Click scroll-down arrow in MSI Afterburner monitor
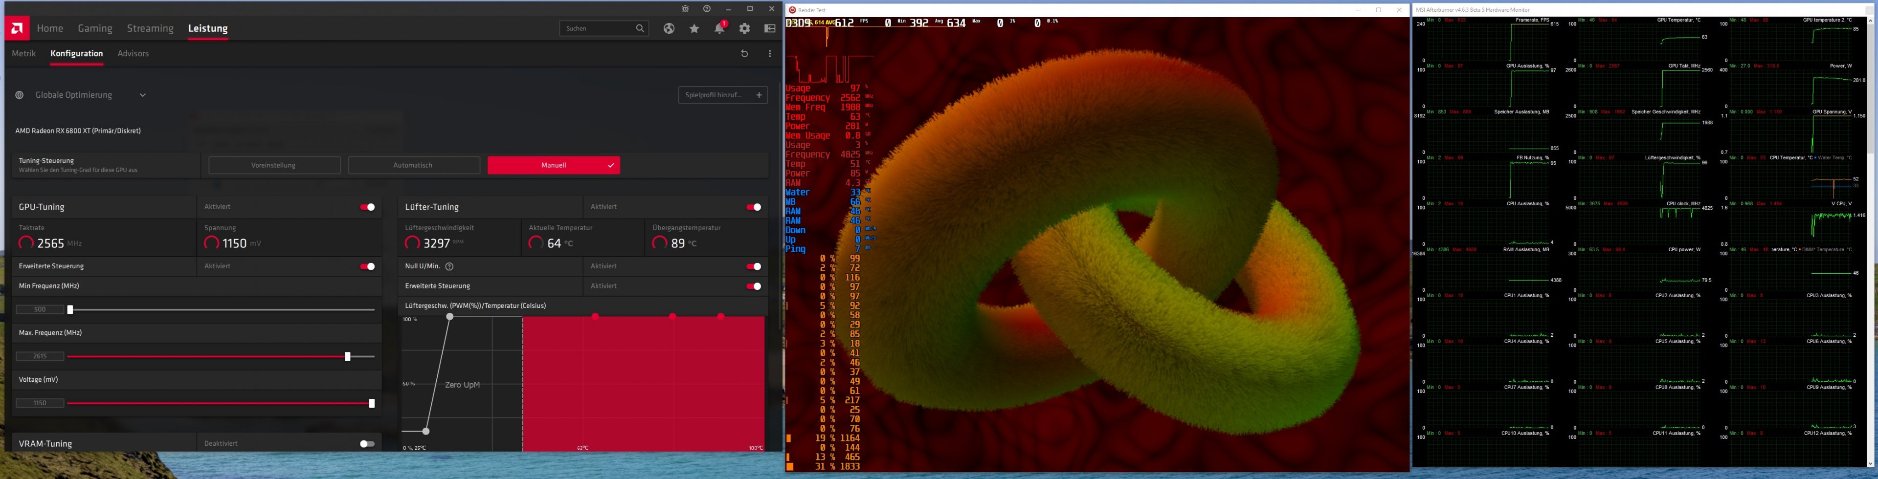 (1871, 464)
